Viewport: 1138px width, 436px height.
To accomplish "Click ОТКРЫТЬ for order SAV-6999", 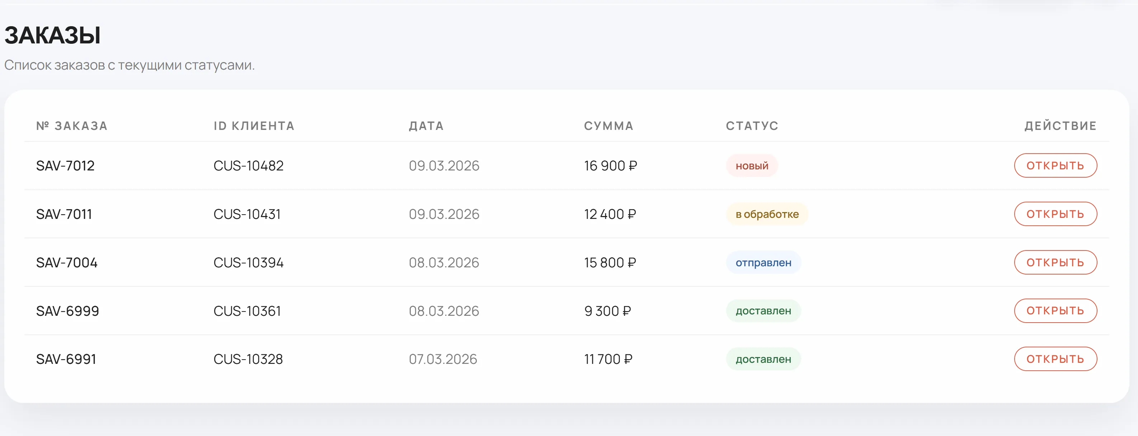I will pos(1055,310).
